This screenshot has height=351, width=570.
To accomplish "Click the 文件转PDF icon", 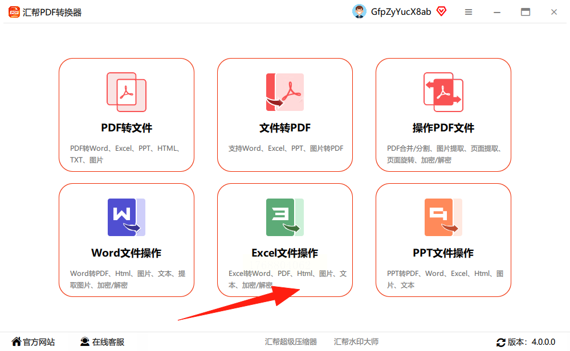I will (x=285, y=92).
